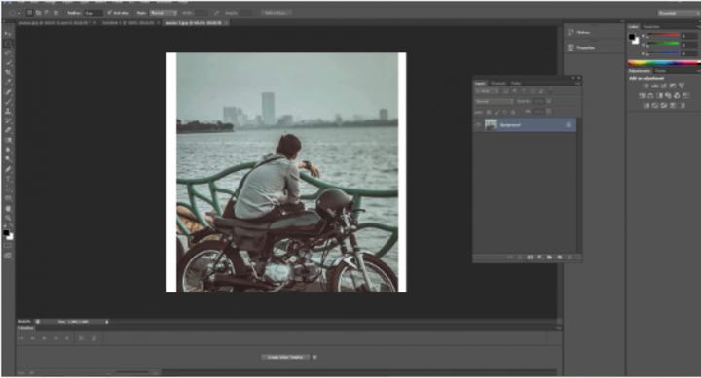Choose Add to selection mode
The width and height of the screenshot is (701, 378).
pyautogui.click(x=38, y=13)
